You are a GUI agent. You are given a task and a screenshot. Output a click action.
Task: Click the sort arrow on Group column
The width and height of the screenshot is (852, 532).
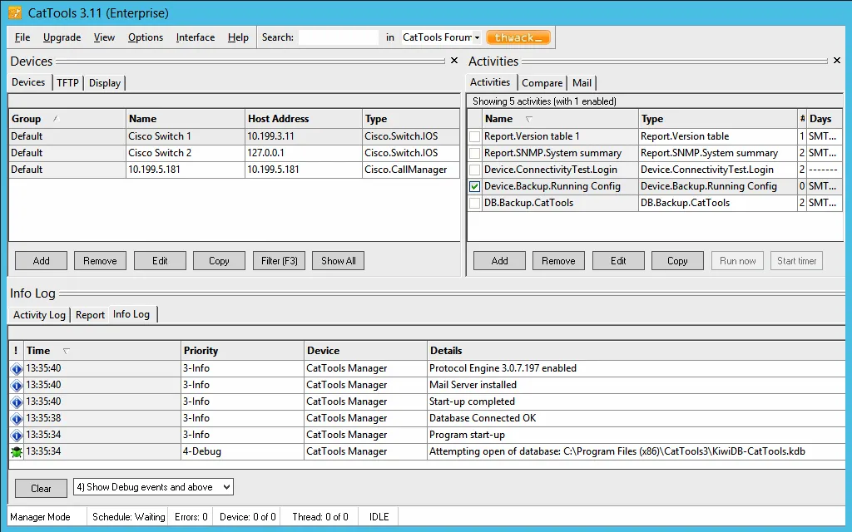pyautogui.click(x=55, y=118)
